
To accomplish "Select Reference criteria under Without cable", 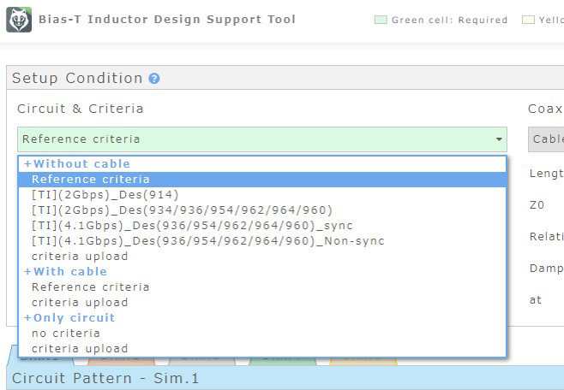I will pos(90,180).
